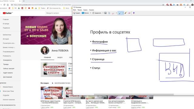194x109 pixels.
Task: Click the channel banner image
Action: 46,30
